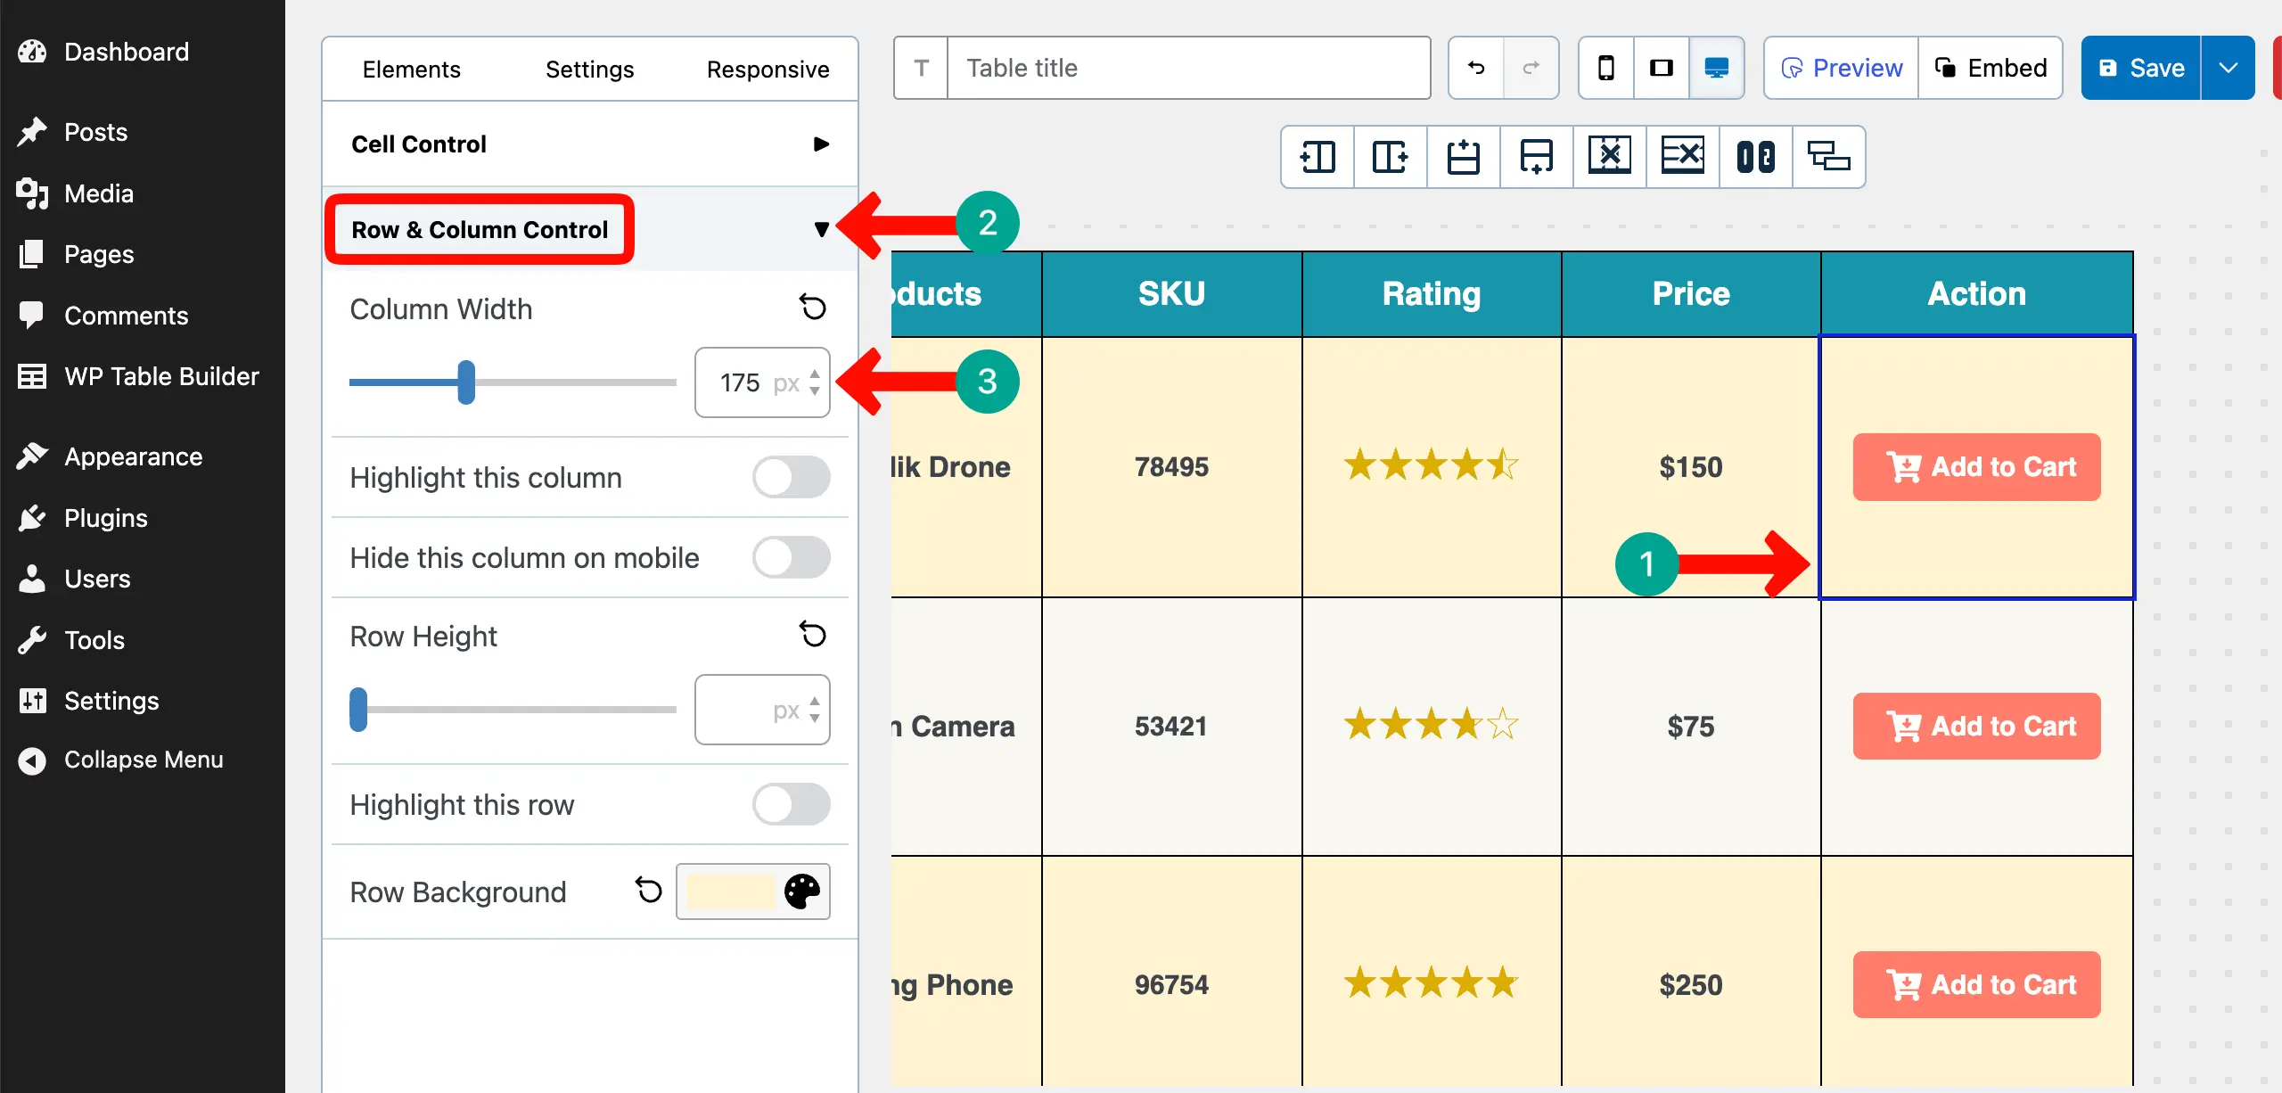2282x1093 pixels.
Task: Delete the selected row
Action: point(1683,157)
